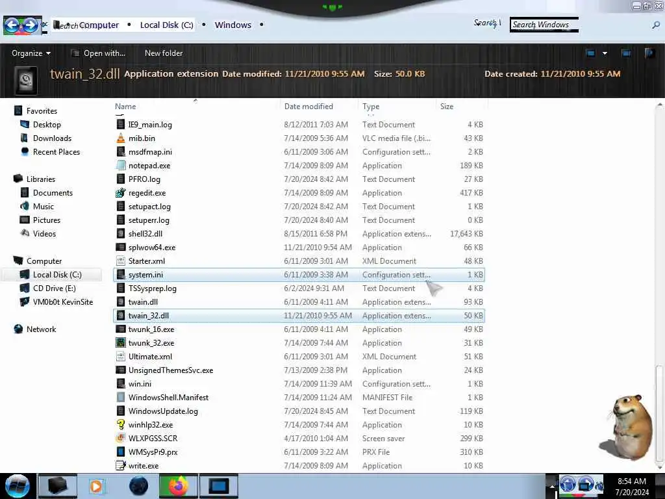This screenshot has height=499, width=665.
Task: Click the WLXPGSS.SCR file icon
Action: pyautogui.click(x=121, y=439)
